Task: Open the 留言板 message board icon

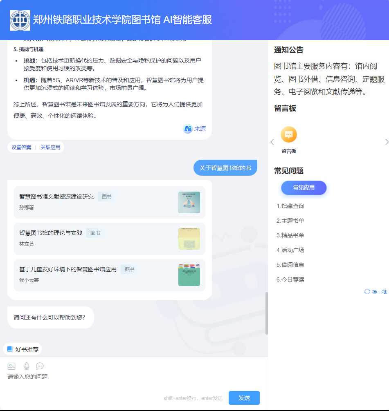Action: 289,135
